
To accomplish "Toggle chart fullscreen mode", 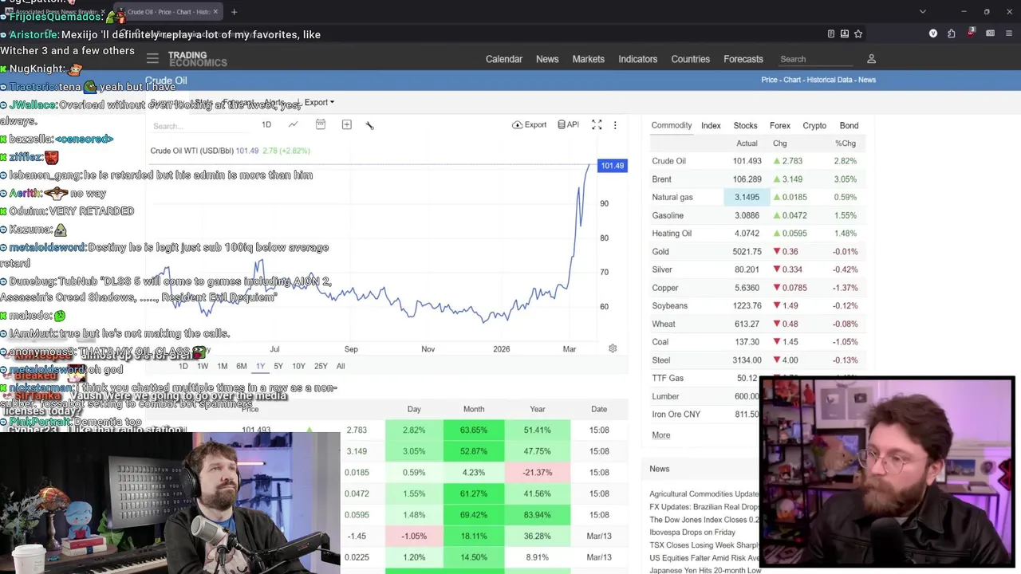I will (596, 124).
